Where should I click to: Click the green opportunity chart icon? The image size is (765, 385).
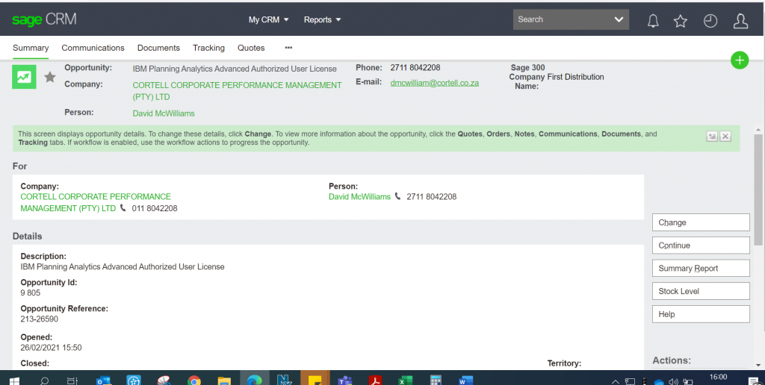pyautogui.click(x=25, y=77)
